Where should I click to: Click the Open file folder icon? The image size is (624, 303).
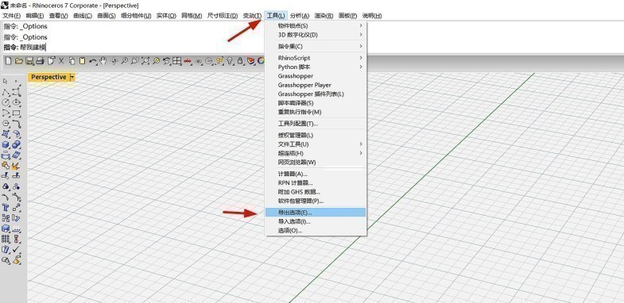(x=19, y=61)
